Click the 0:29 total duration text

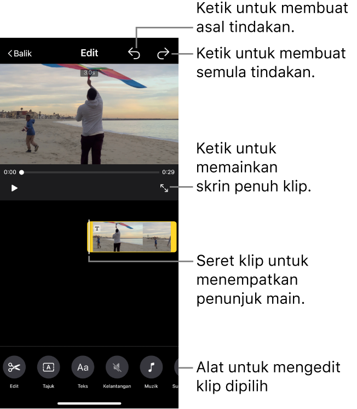(168, 172)
